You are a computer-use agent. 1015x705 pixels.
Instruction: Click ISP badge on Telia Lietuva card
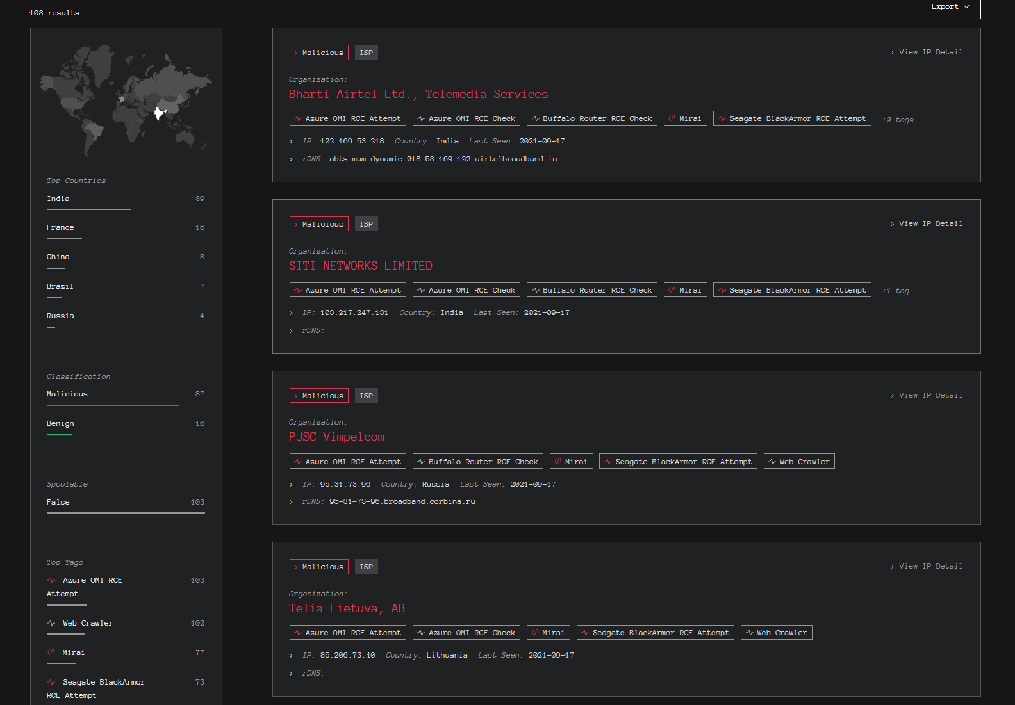[367, 567]
